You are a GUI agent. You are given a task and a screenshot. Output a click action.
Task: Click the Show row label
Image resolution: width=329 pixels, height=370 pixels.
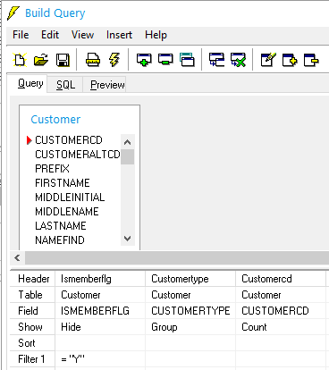tap(32, 327)
